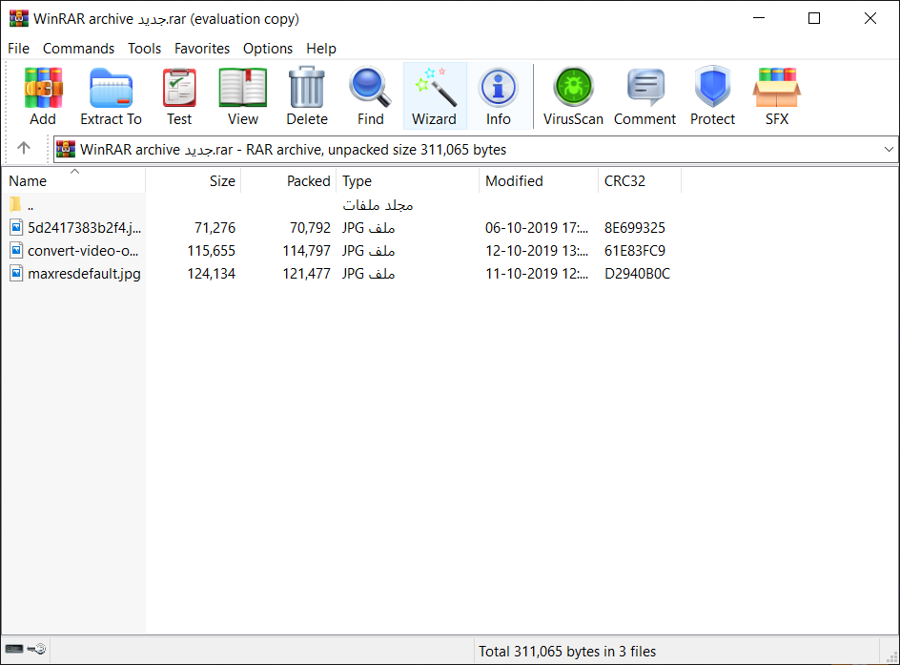Maximize the WinRAR window
900x665 pixels.
814,18
